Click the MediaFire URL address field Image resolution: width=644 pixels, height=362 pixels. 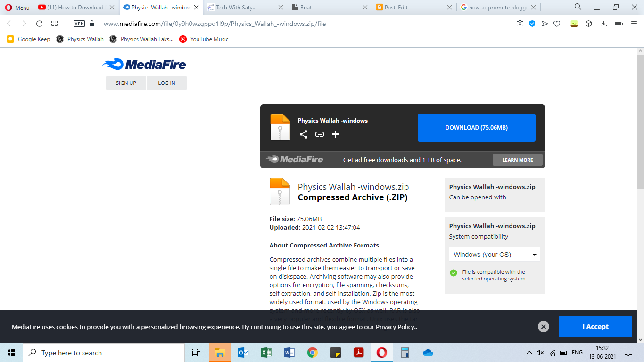pyautogui.click(x=215, y=24)
